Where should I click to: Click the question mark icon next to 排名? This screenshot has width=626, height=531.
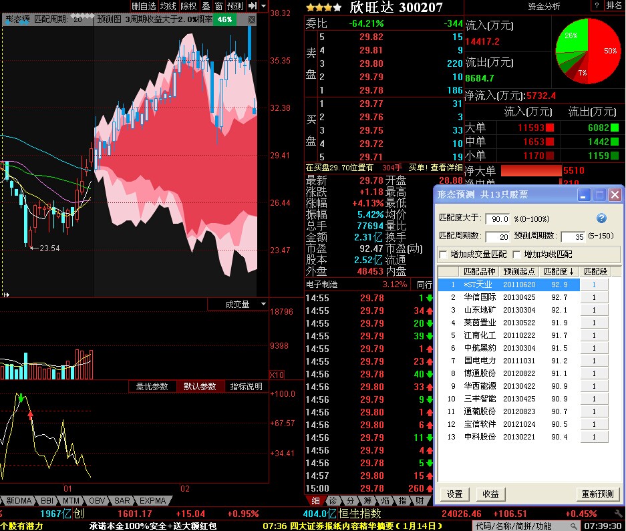click(597, 5)
